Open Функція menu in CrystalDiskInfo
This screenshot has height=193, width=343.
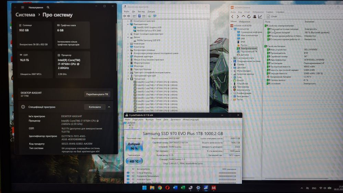coord(150,120)
